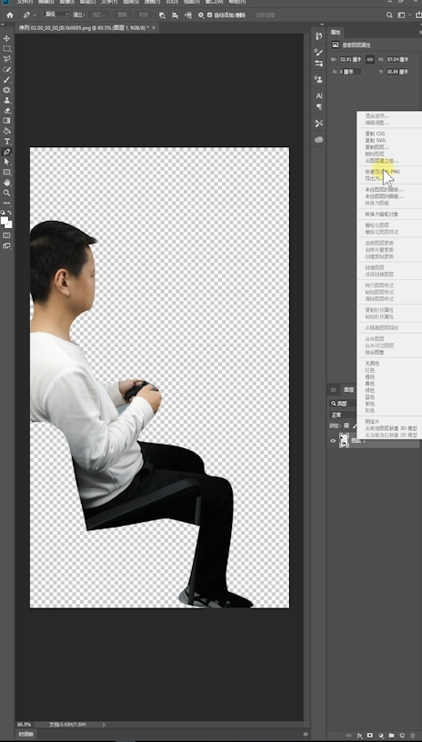Open the scissors icon panel
The width and height of the screenshot is (422, 742).
[x=319, y=123]
